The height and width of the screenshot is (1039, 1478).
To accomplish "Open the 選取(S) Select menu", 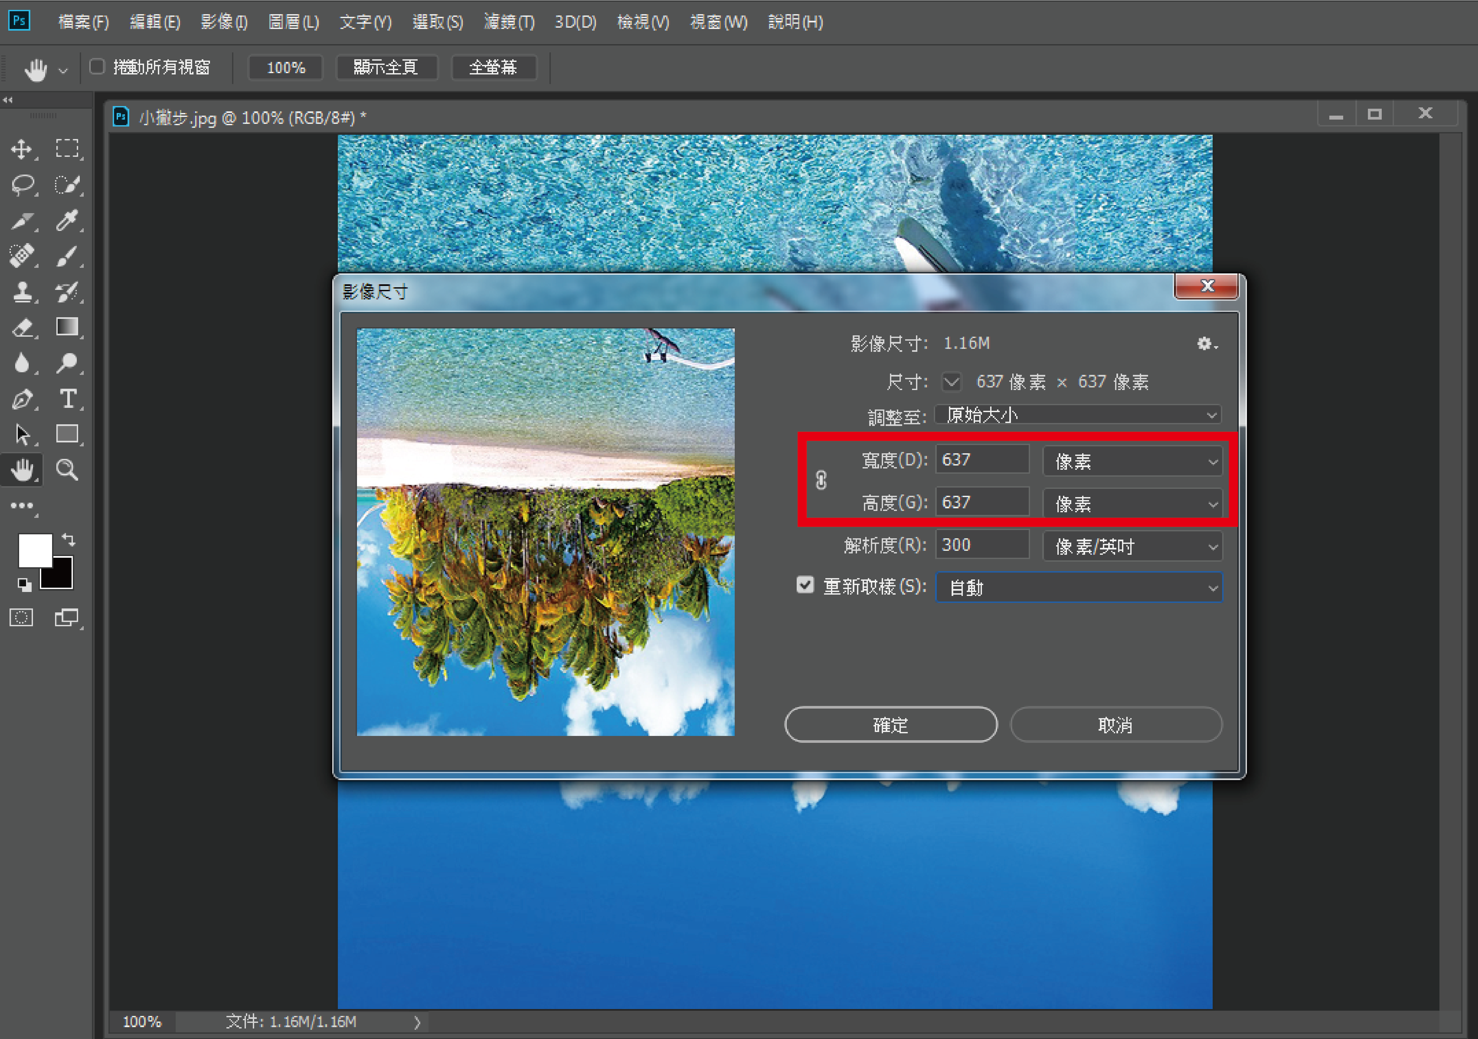I will click(438, 22).
